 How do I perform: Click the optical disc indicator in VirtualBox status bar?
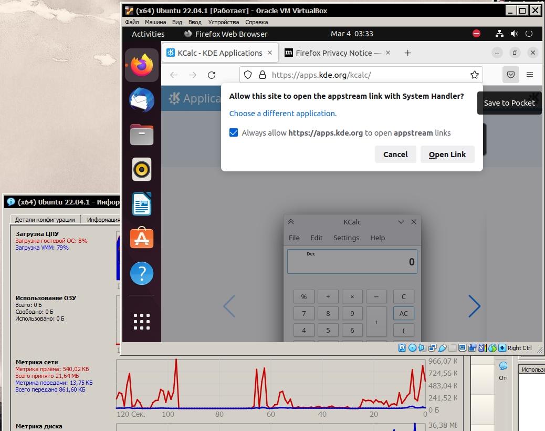412,348
